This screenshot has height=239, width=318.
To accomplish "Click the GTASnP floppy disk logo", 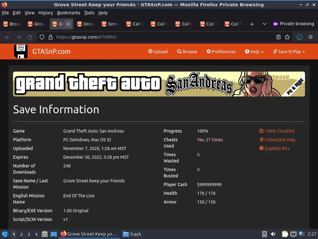I will (21, 51).
